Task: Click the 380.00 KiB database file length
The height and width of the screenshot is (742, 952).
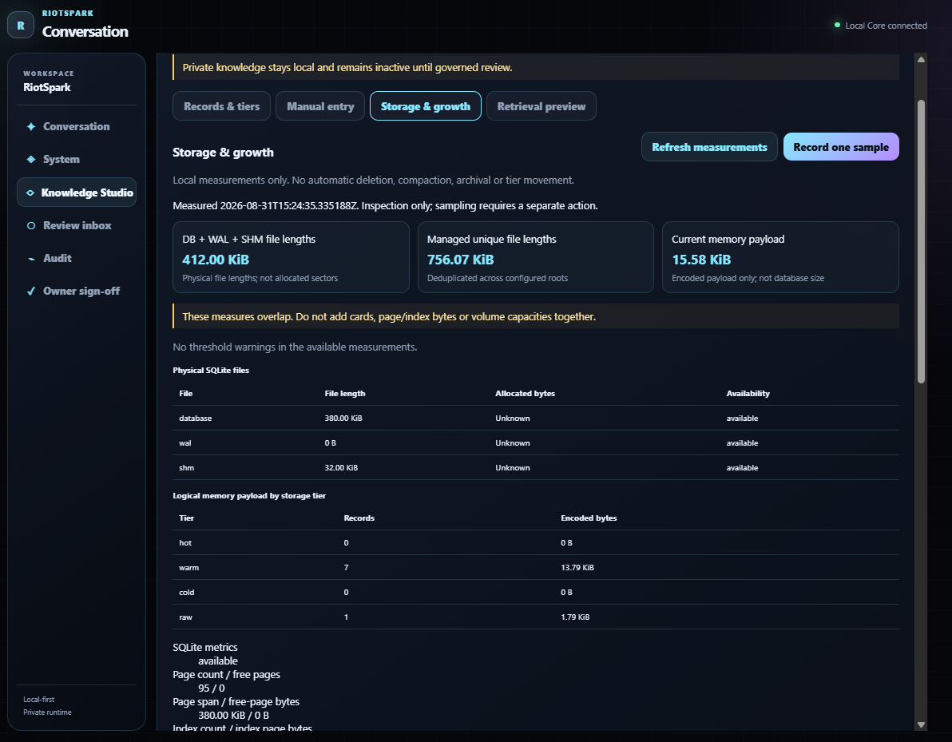Action: coord(343,419)
